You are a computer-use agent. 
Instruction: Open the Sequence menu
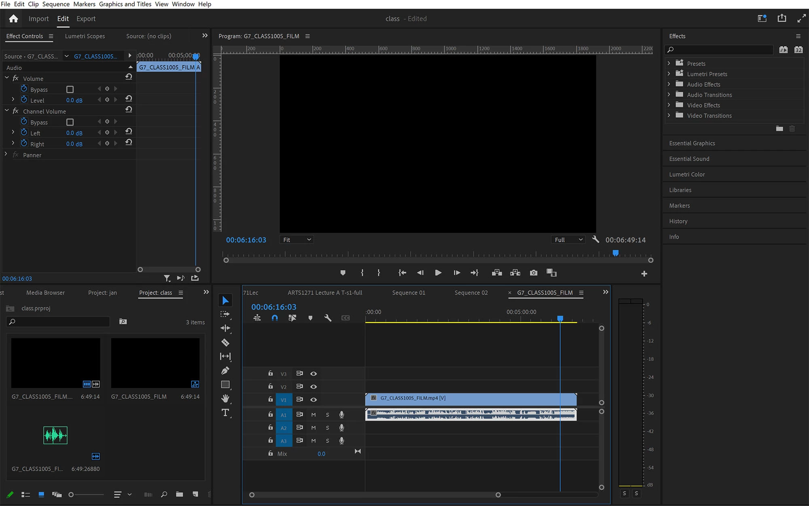point(56,4)
